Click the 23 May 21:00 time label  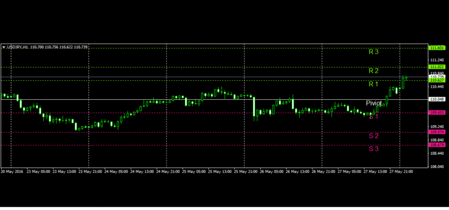91,172
